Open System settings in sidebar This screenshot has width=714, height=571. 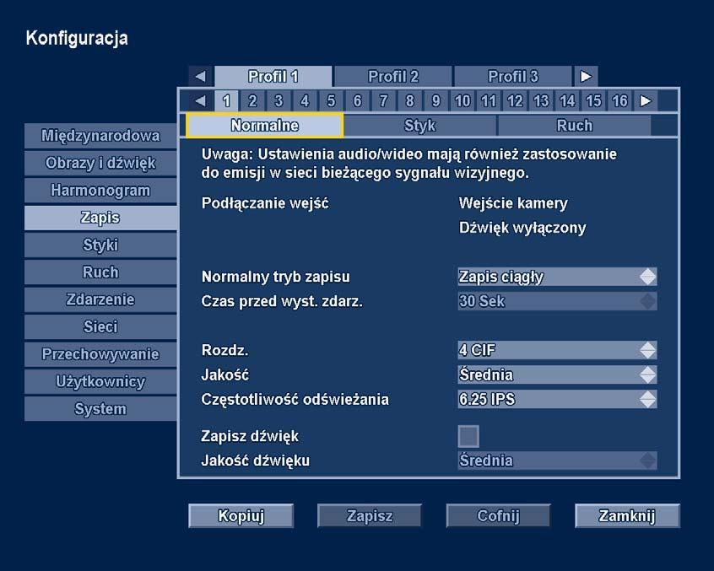click(x=100, y=408)
